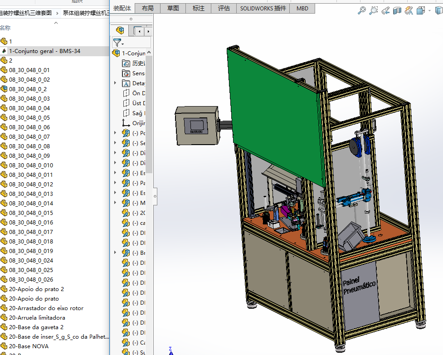Select the Zoom to Area icon

tap(373, 10)
